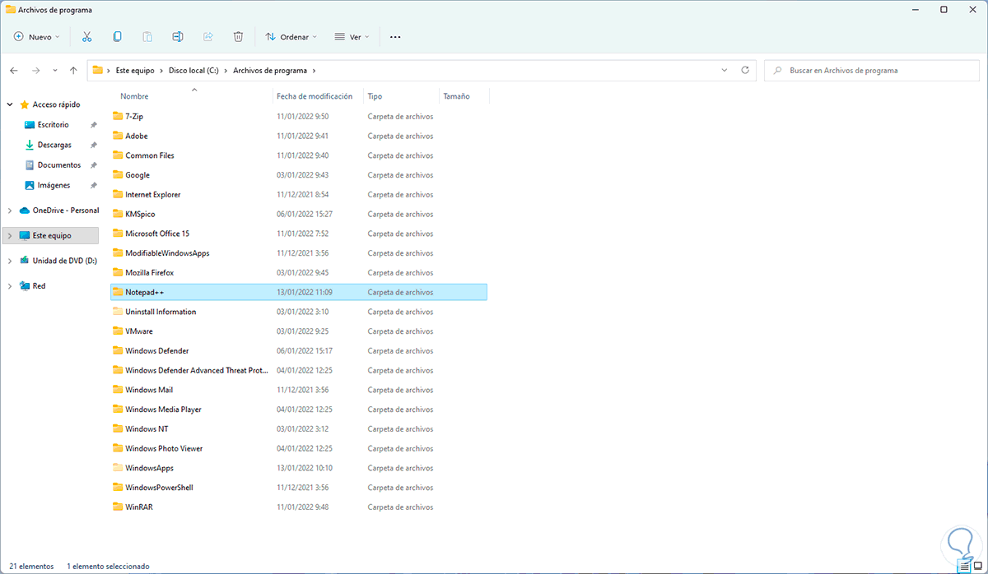The image size is (988, 574).
Task: Collapse the Acceso rápido tree node
Action: point(10,105)
